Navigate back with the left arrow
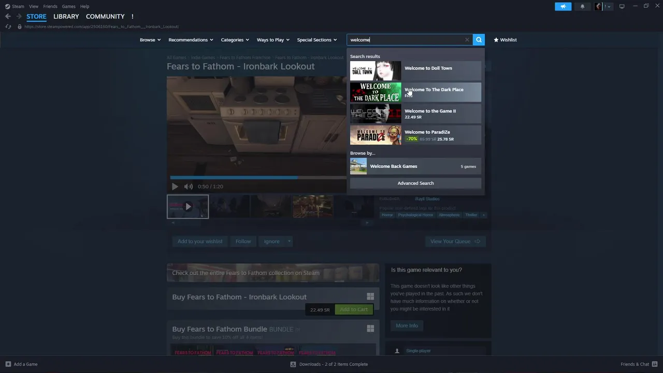663x373 pixels. tap(8, 17)
